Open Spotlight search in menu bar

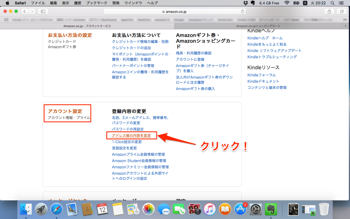[x=333, y=3]
